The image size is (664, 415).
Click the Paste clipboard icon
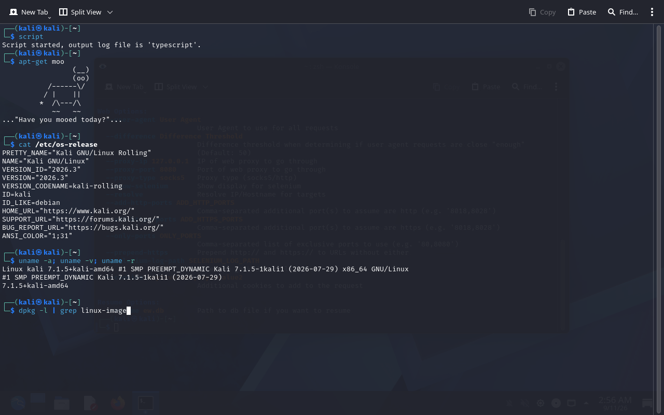coord(571,12)
